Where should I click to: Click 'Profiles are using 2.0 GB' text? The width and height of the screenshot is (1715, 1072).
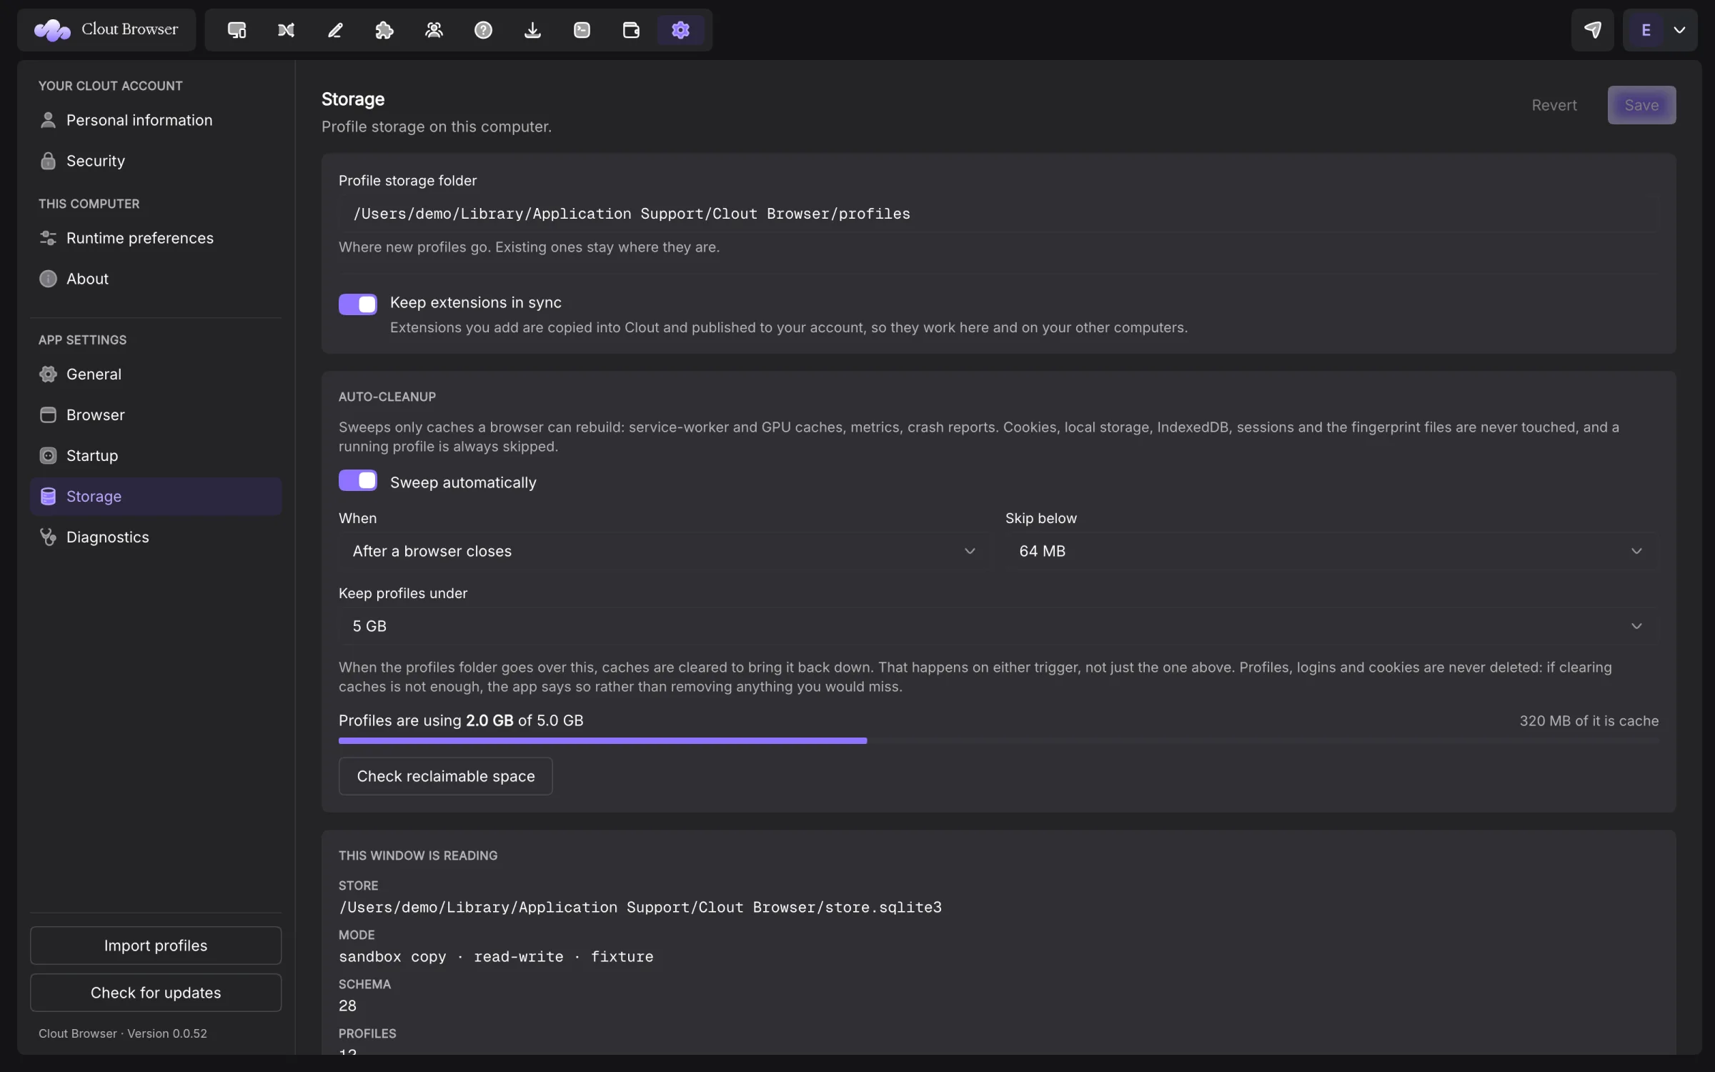point(426,721)
